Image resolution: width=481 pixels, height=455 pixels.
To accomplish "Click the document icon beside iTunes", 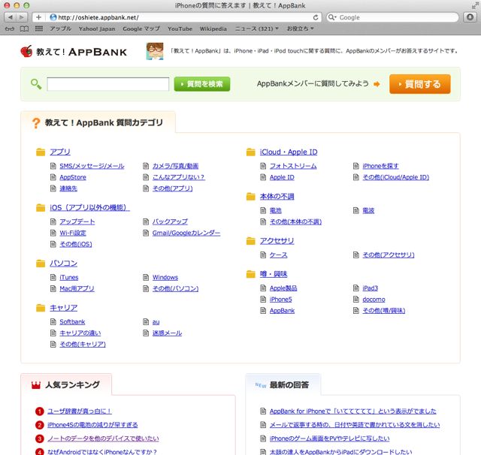I will 53,277.
